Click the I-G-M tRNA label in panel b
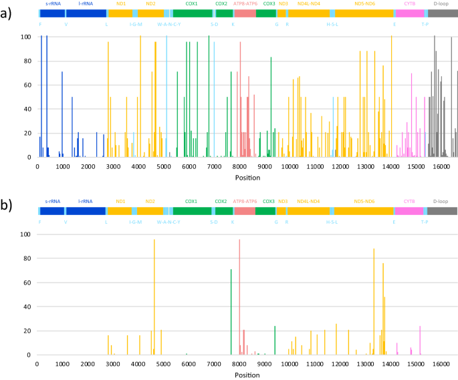Screen dimensions: 458x380 pyautogui.click(x=136, y=221)
